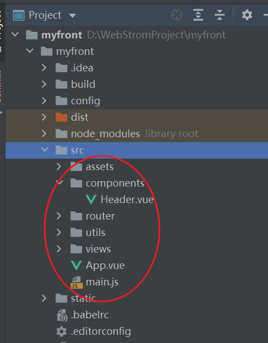Click the Project tool window icon
The image size is (268, 343).
18,15
